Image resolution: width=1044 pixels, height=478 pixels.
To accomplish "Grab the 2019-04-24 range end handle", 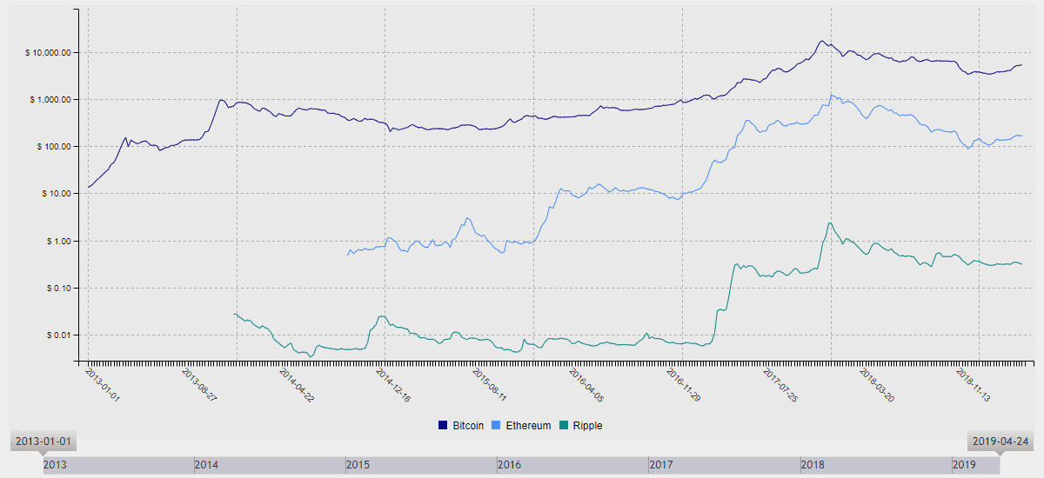I will tap(1000, 443).
